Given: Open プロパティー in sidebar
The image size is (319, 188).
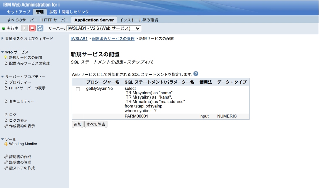Looking at the screenshot, I should click(20, 82).
